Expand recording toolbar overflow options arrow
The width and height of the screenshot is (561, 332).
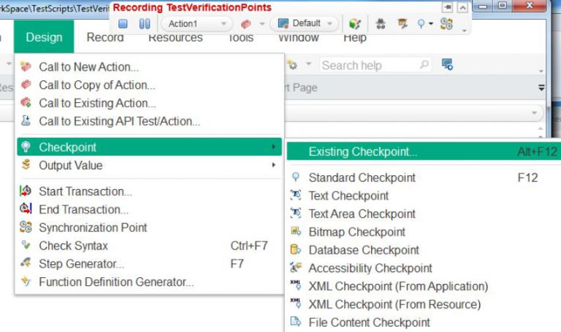click(465, 31)
